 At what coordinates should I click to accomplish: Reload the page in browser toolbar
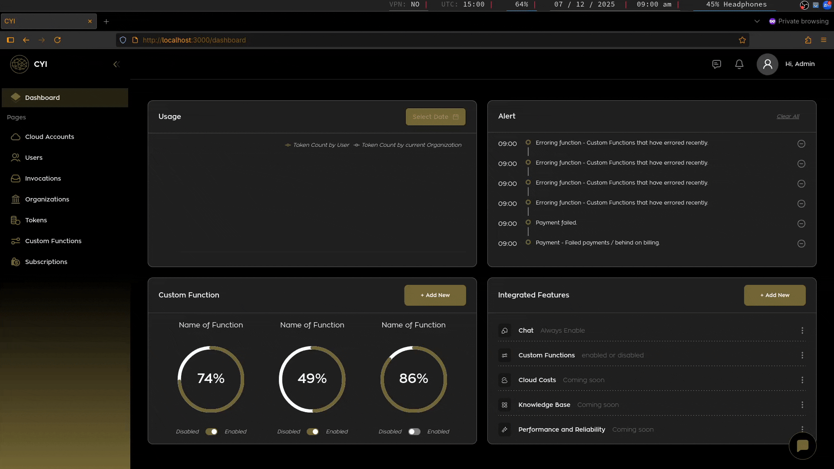(x=57, y=40)
